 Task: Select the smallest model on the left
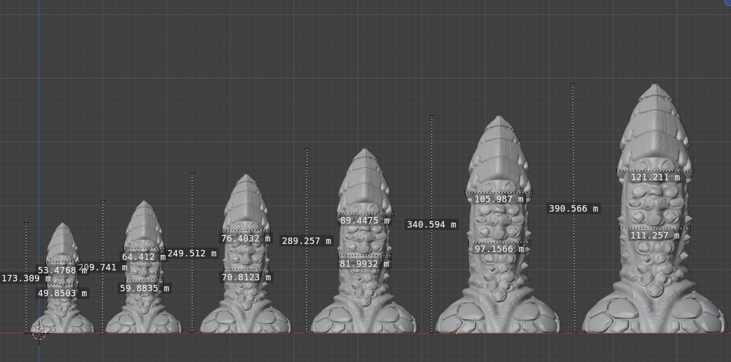(63, 278)
